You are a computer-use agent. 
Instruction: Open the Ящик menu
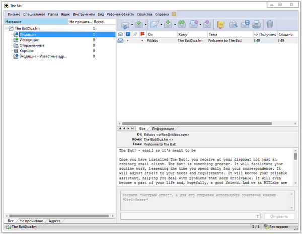tap(65, 14)
